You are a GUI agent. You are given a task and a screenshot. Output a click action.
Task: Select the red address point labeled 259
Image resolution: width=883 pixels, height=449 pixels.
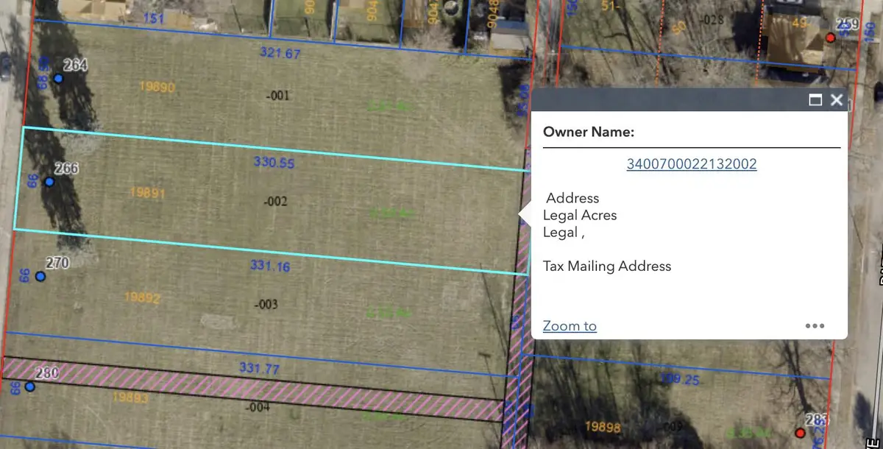pyautogui.click(x=830, y=38)
